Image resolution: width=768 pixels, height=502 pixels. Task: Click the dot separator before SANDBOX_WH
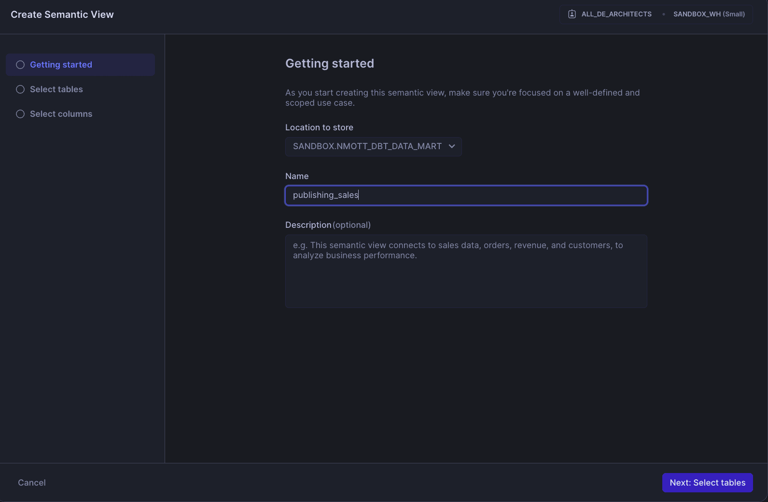click(664, 14)
